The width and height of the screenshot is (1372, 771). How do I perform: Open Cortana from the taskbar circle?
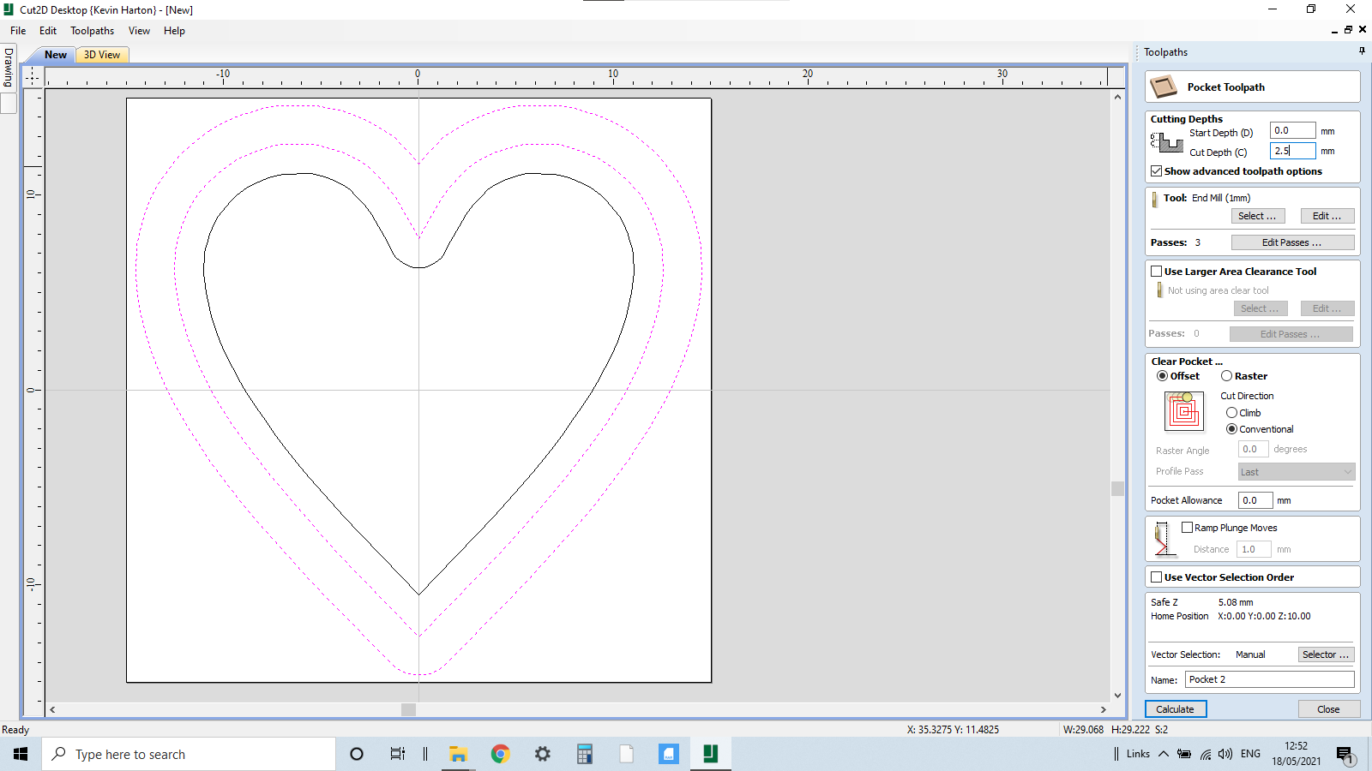pos(357,754)
